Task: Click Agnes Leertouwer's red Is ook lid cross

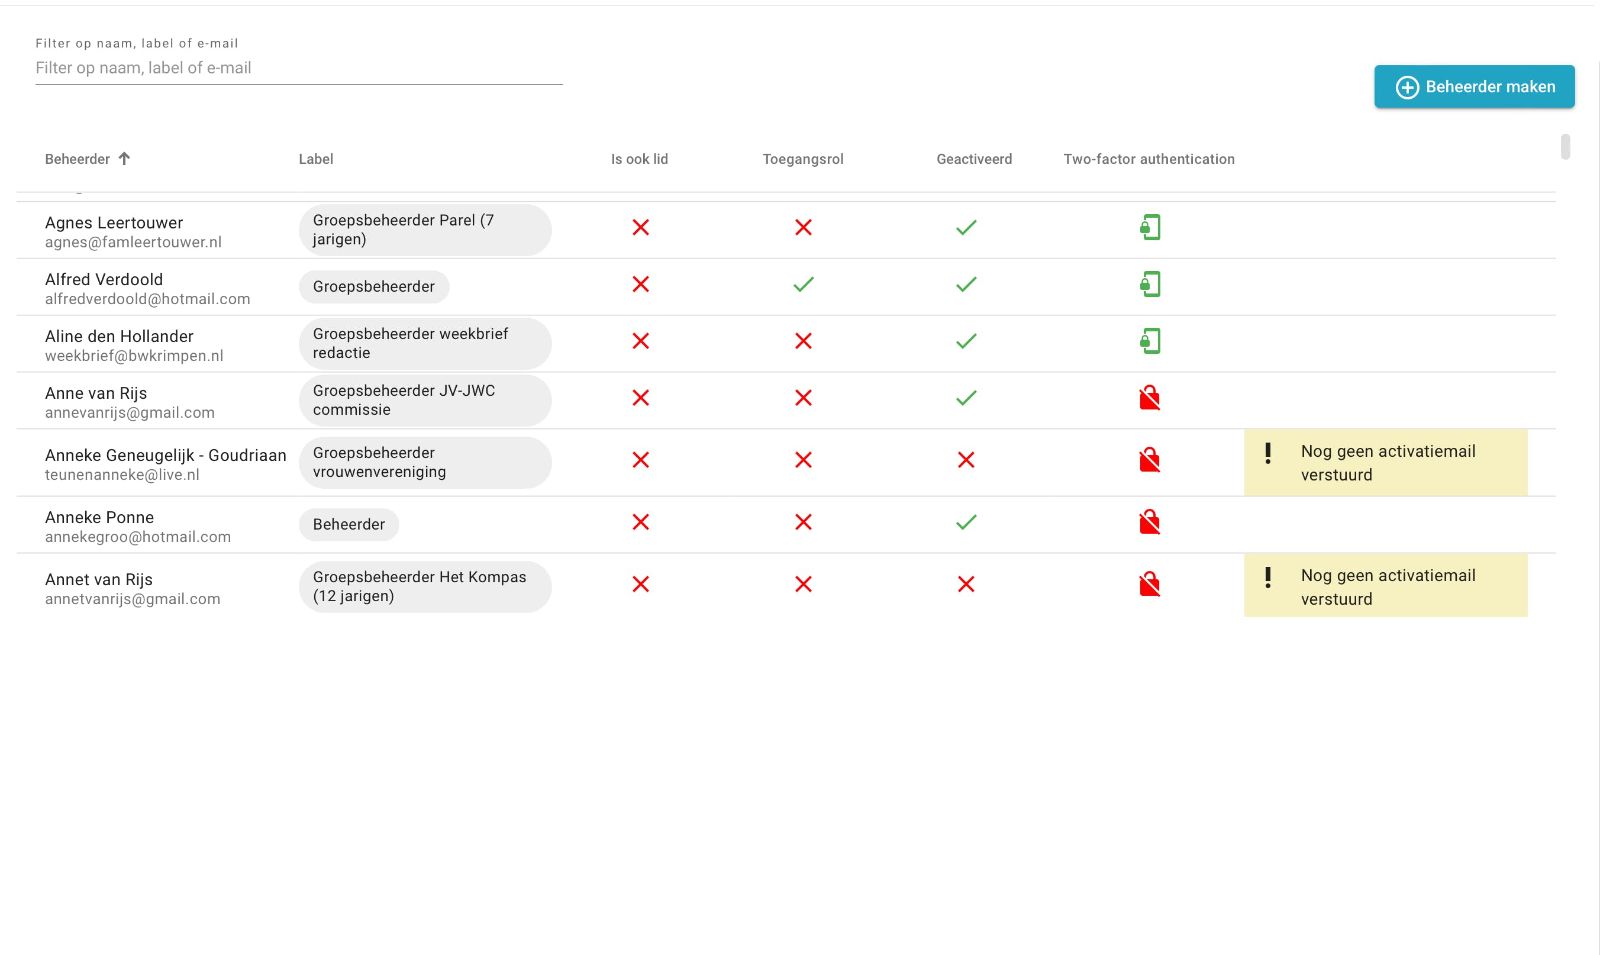Action: [x=640, y=227]
